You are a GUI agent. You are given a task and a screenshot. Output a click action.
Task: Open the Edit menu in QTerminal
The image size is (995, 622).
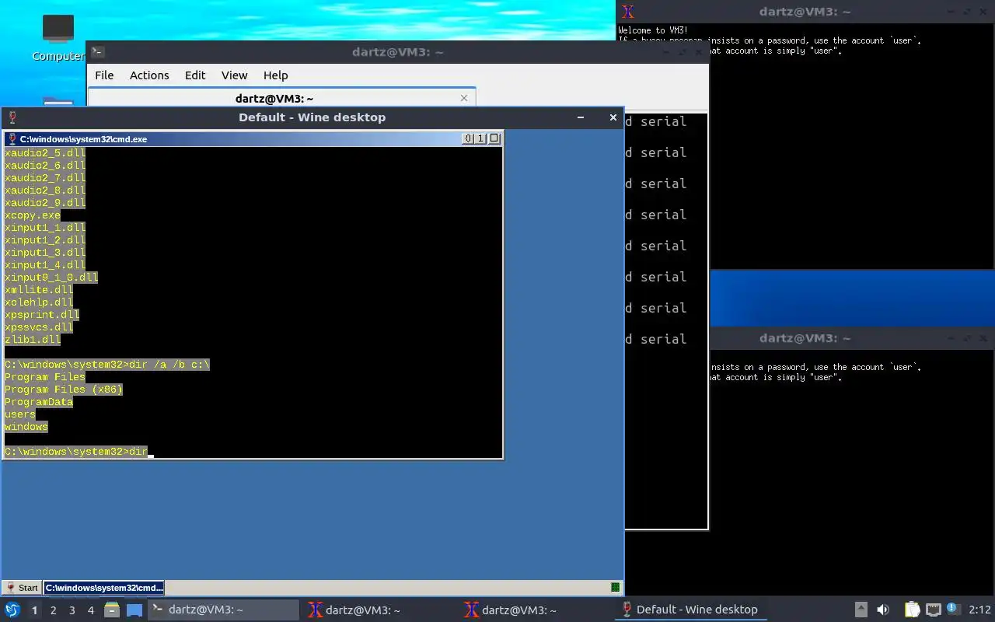pos(195,75)
